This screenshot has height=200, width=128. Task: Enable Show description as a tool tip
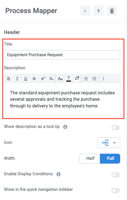(x=116, y=128)
